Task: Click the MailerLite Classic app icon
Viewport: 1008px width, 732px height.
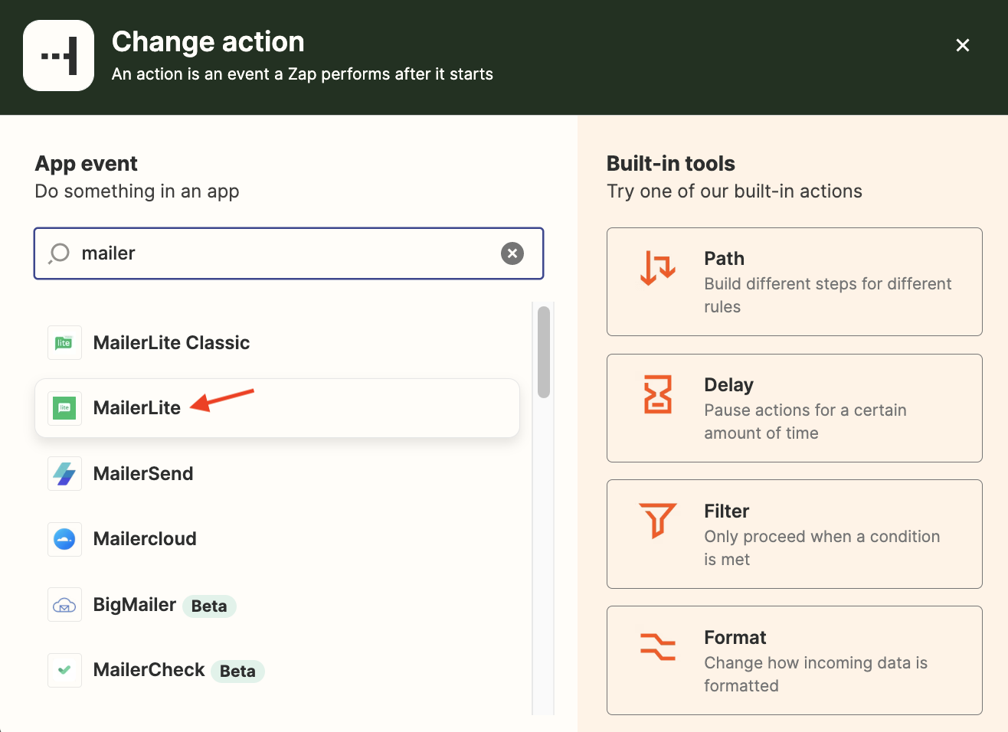Action: (64, 343)
